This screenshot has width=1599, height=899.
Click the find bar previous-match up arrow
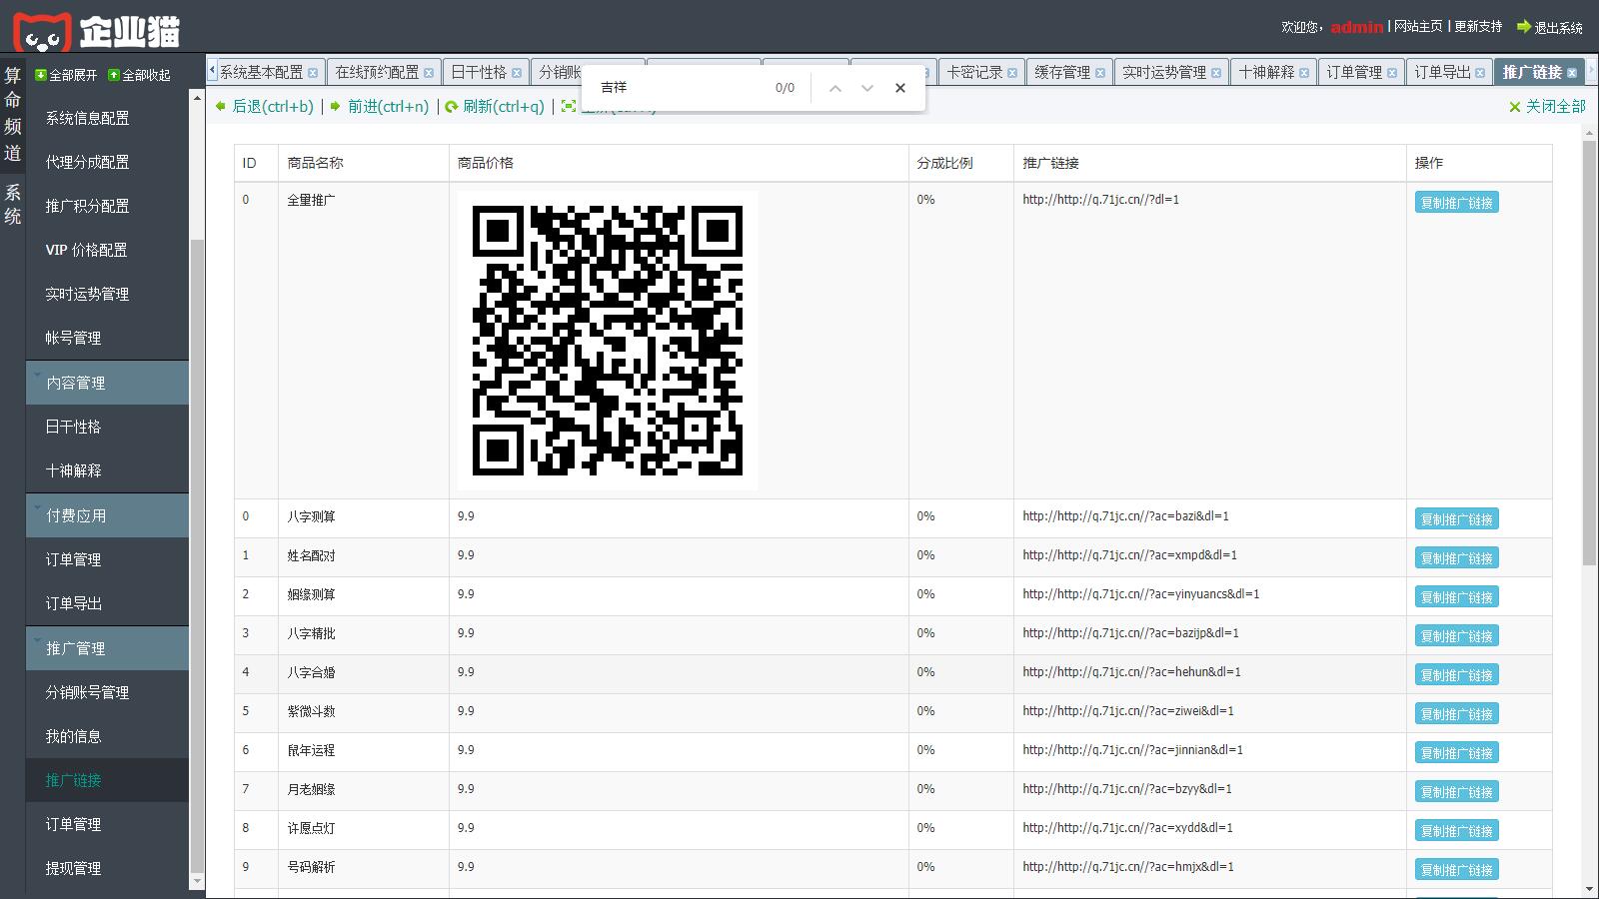[x=835, y=88]
